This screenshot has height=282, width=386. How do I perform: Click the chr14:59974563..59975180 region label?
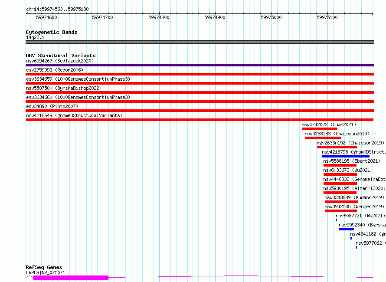point(57,9)
